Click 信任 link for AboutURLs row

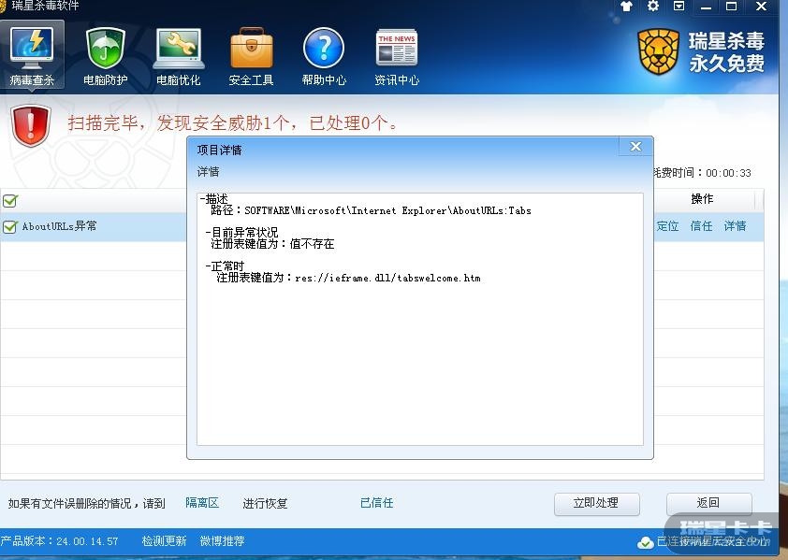(701, 226)
